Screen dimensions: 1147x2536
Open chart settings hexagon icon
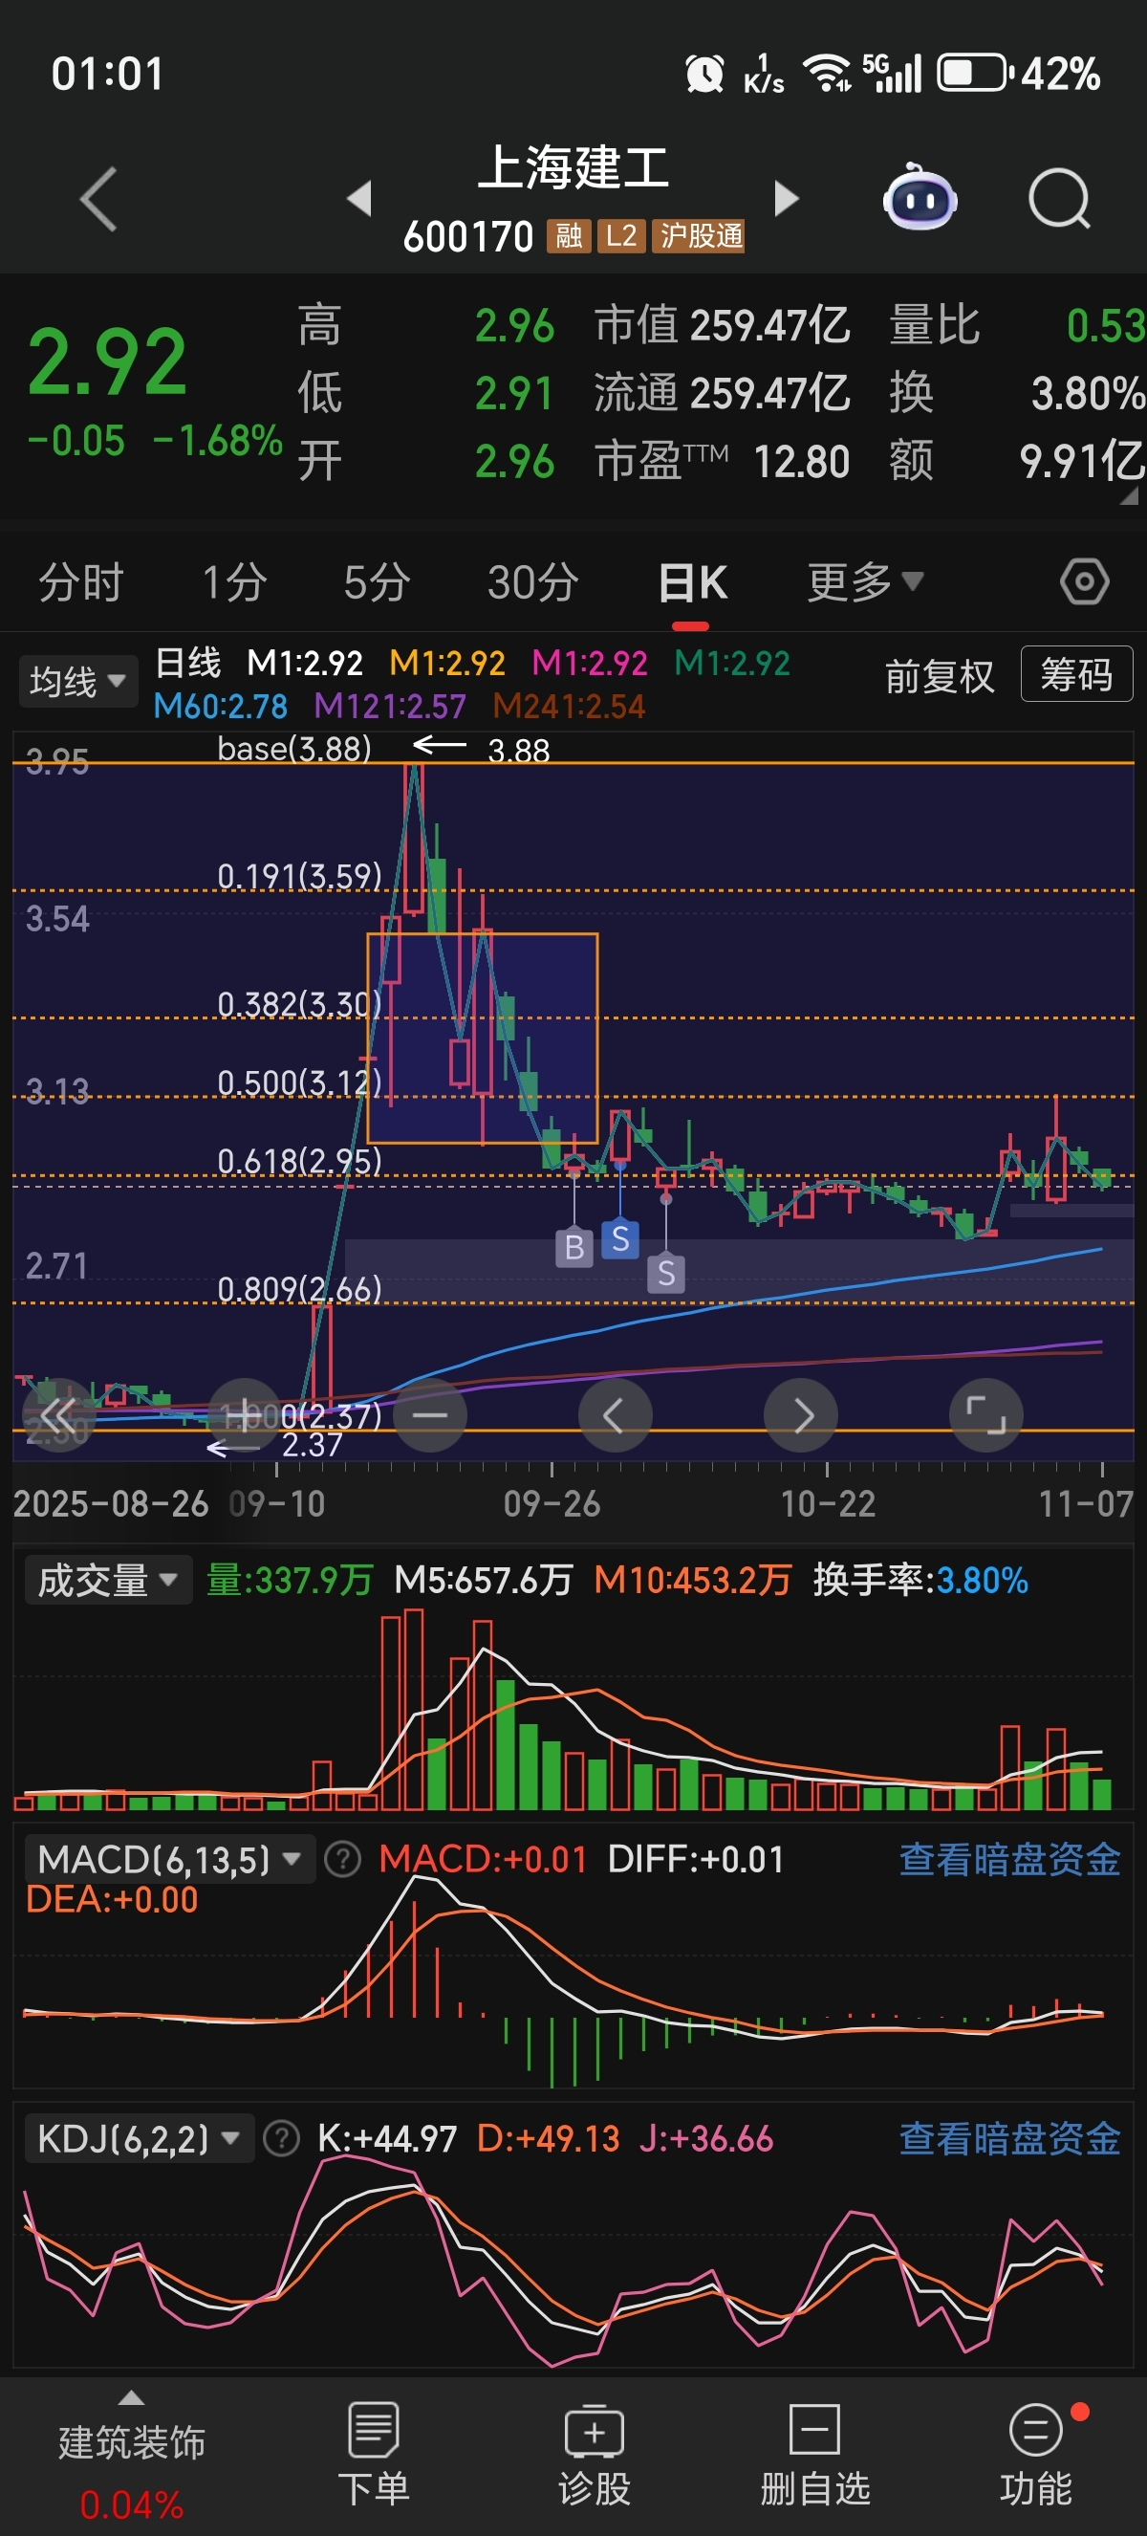1084,581
